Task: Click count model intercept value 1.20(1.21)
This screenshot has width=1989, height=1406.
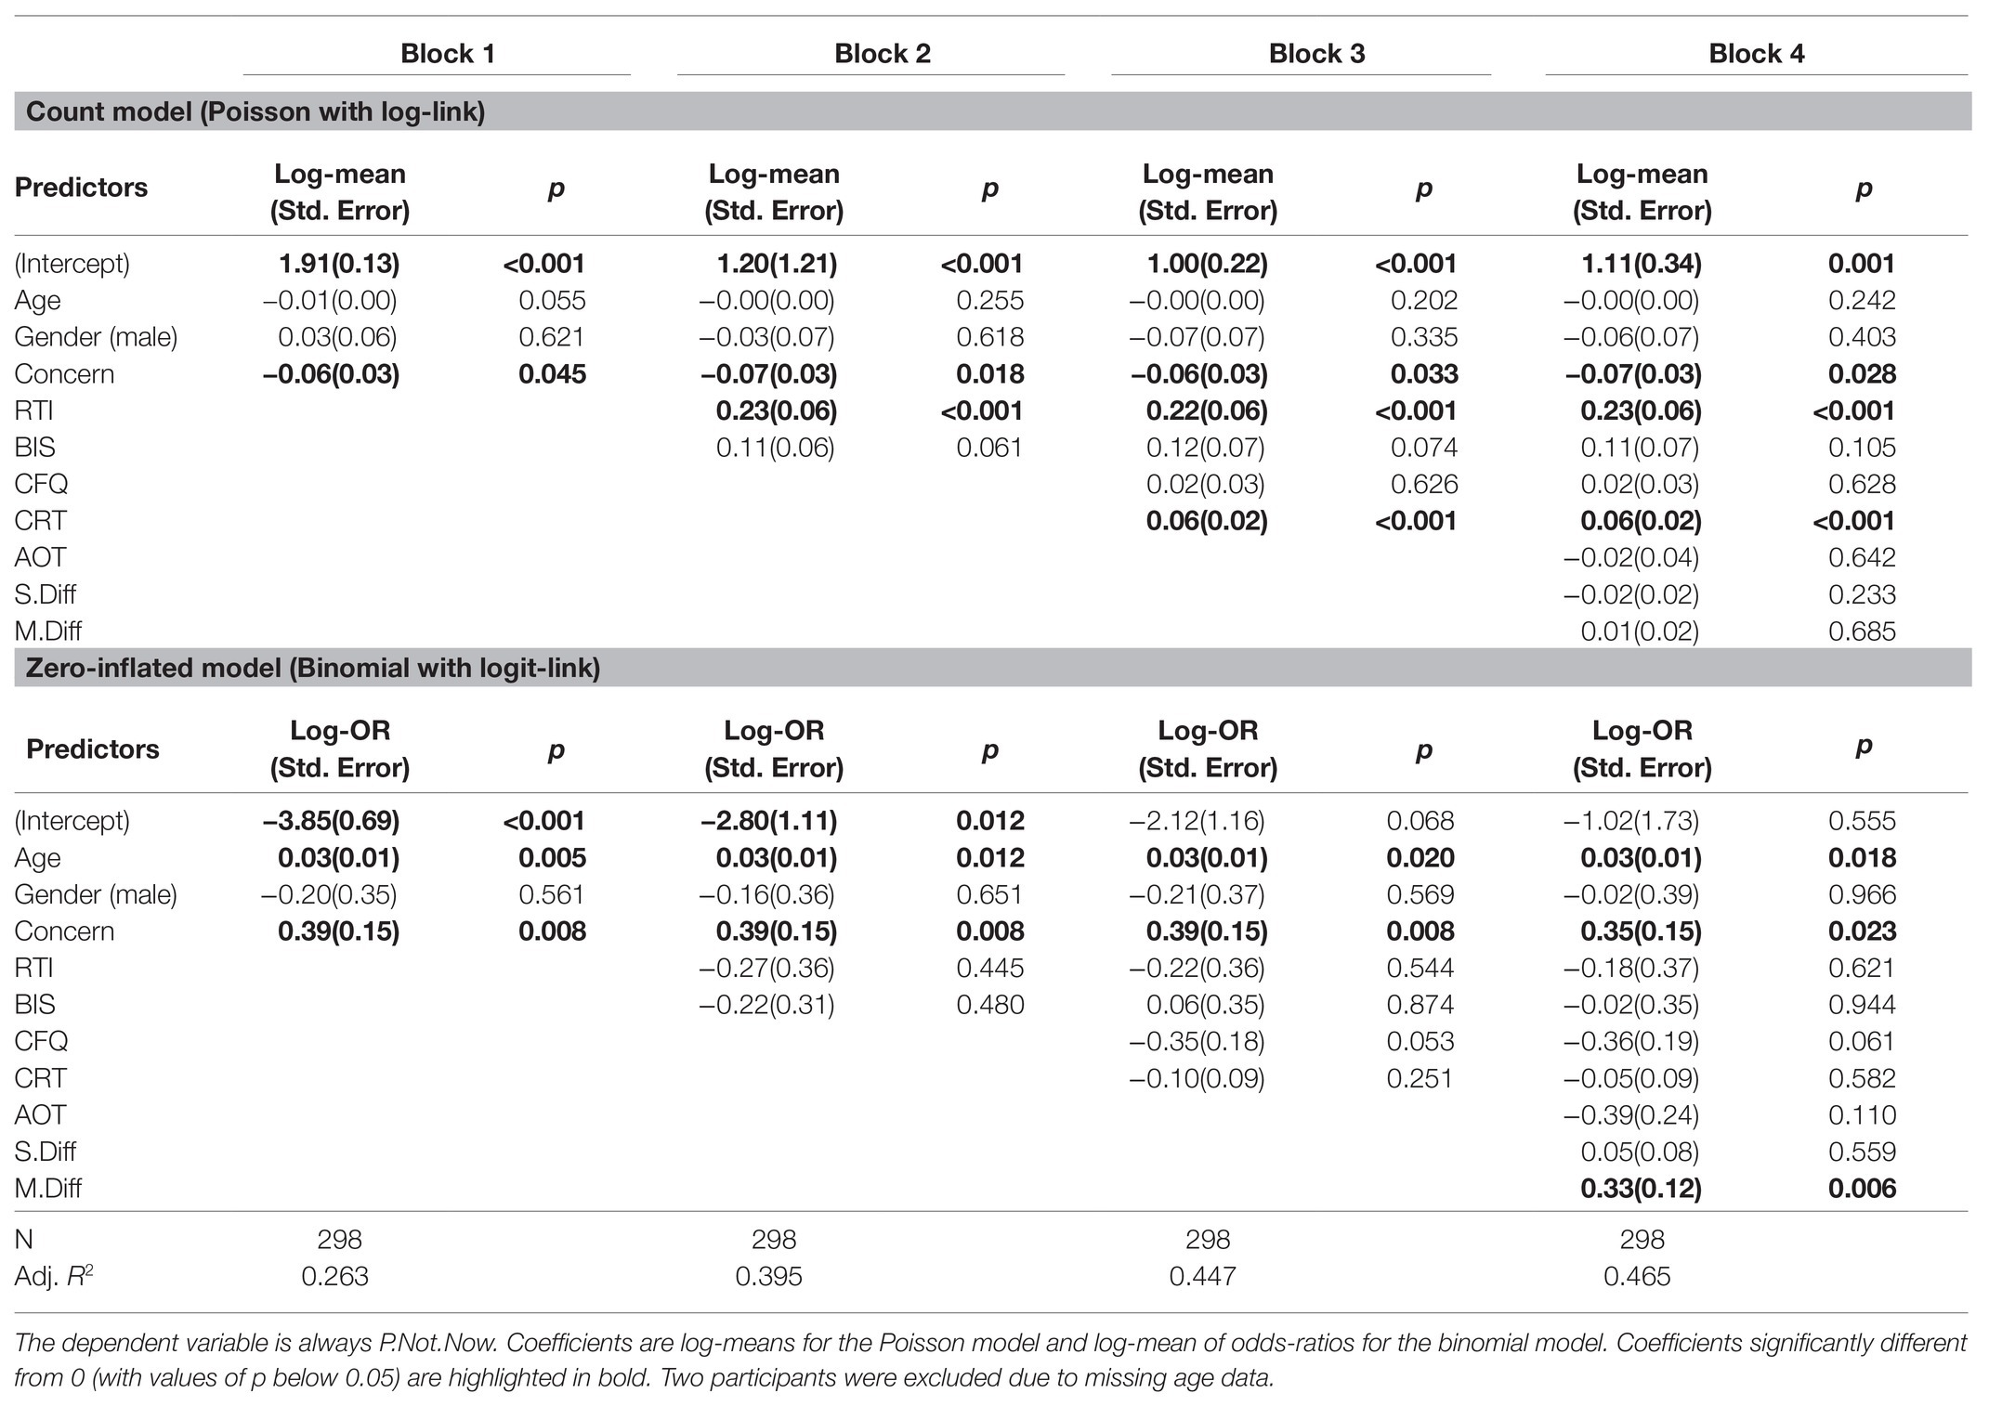Action: 777,264
